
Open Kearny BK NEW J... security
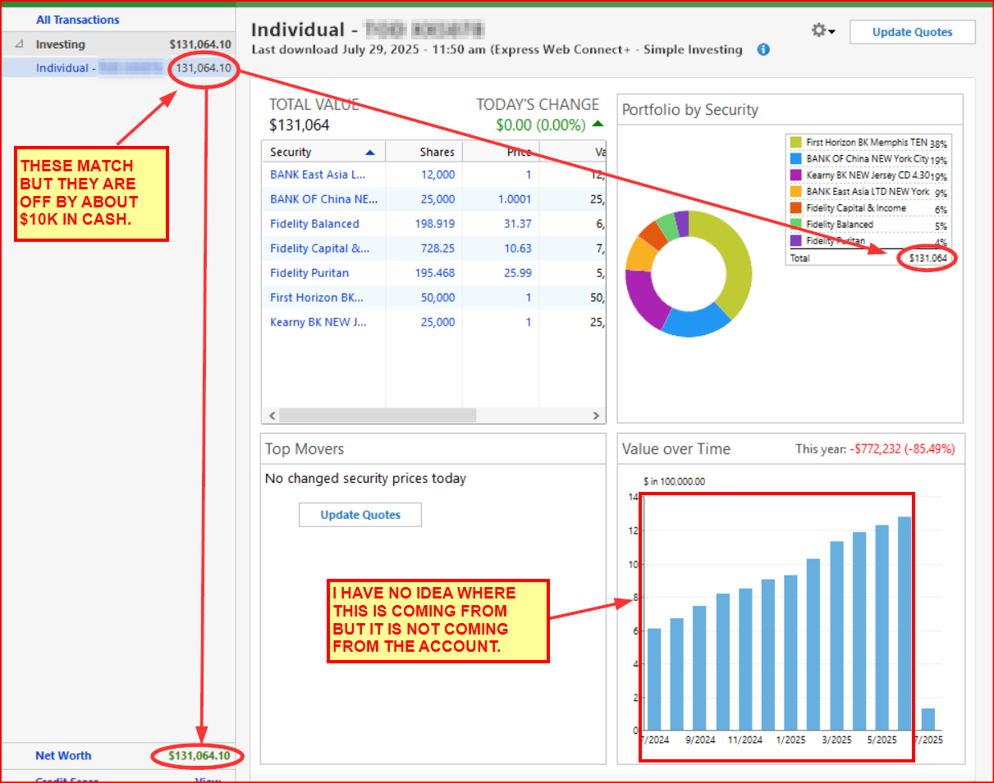[318, 322]
